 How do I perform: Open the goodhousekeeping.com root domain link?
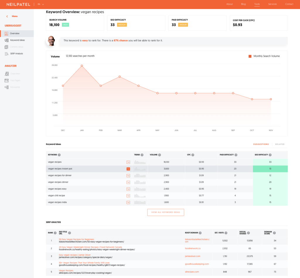click(x=197, y=264)
